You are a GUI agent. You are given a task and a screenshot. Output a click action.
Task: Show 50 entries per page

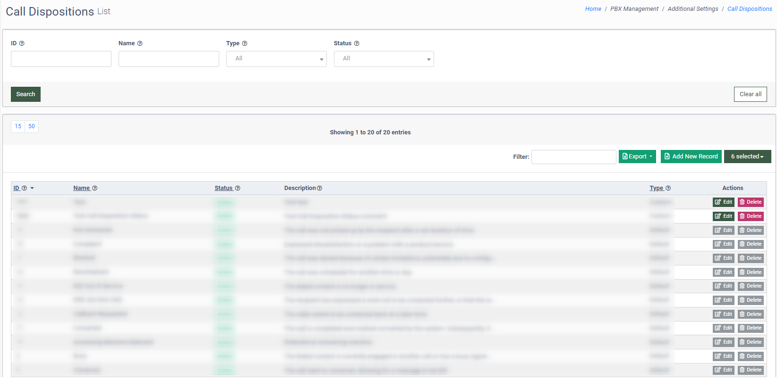(32, 126)
